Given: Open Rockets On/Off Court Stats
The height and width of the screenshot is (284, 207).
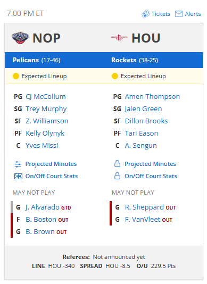Looking at the screenshot, I should click(151, 176).
